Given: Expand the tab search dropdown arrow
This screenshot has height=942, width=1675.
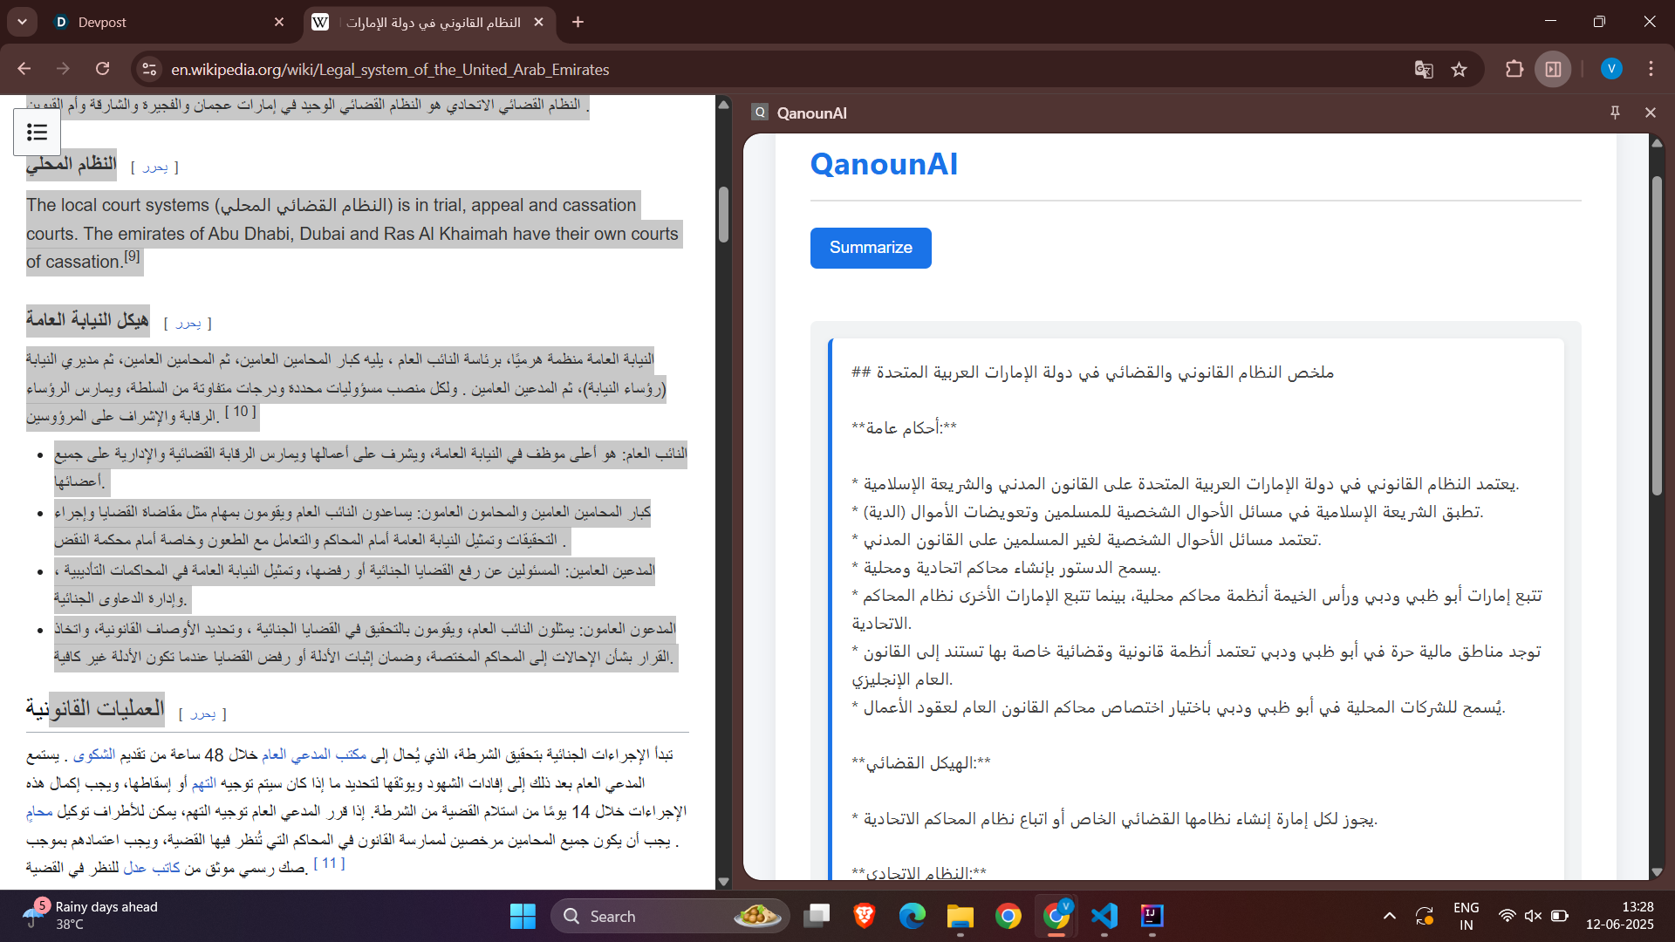Looking at the screenshot, I should click(x=22, y=22).
